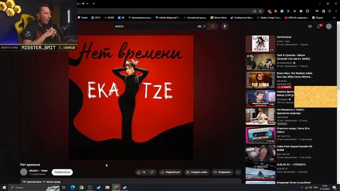The width and height of the screenshot is (340, 191).
Task: Click the Создать клип button
Action: (197, 172)
